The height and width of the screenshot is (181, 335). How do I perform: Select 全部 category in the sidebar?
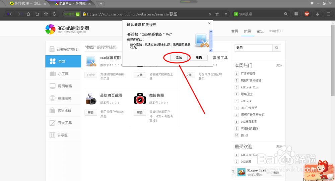click(x=63, y=61)
